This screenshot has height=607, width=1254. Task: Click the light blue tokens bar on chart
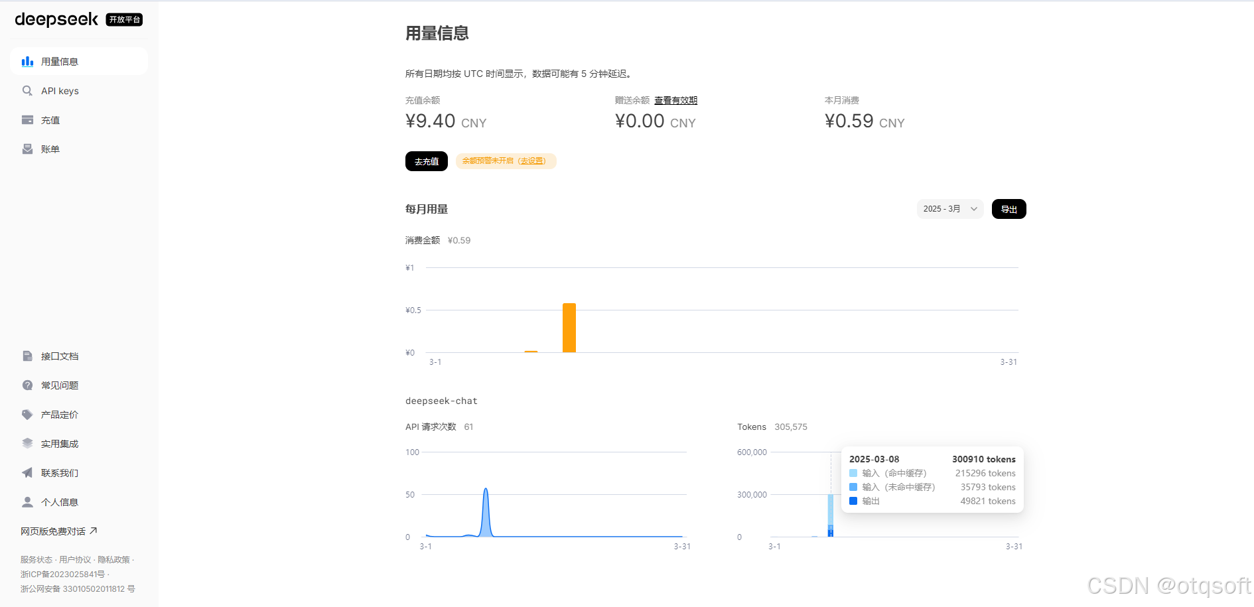pos(831,509)
